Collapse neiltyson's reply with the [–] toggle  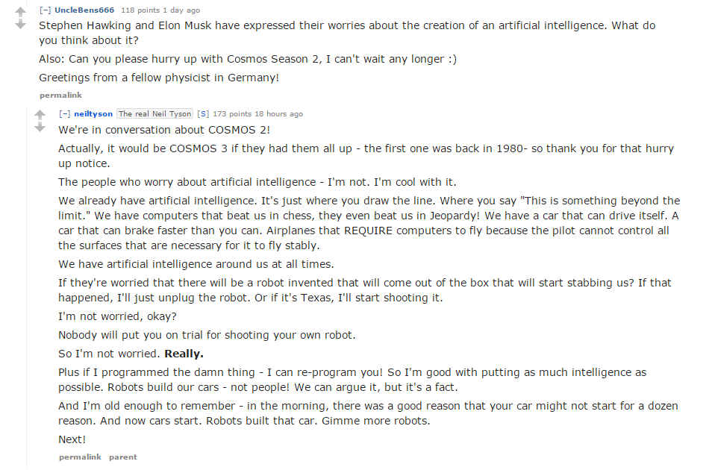pos(65,114)
